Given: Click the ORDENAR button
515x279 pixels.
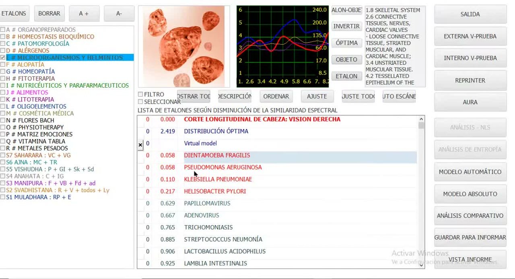Looking at the screenshot, I should (x=276, y=96).
